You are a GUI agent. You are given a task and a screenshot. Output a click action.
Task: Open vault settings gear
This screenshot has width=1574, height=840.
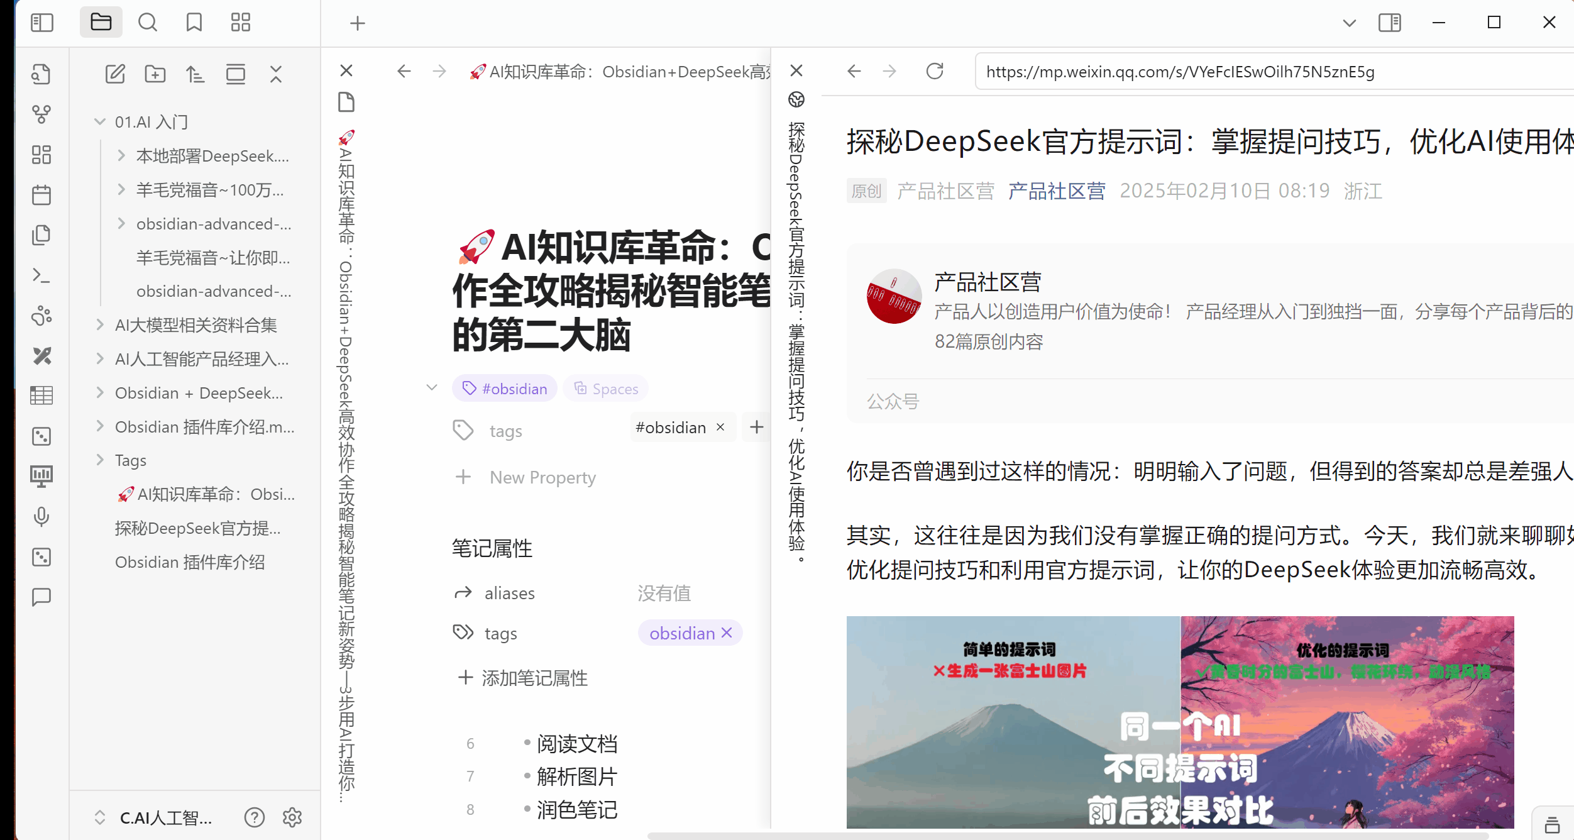[292, 817]
